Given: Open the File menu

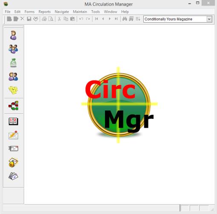Looking at the screenshot, I should pos(8,12).
